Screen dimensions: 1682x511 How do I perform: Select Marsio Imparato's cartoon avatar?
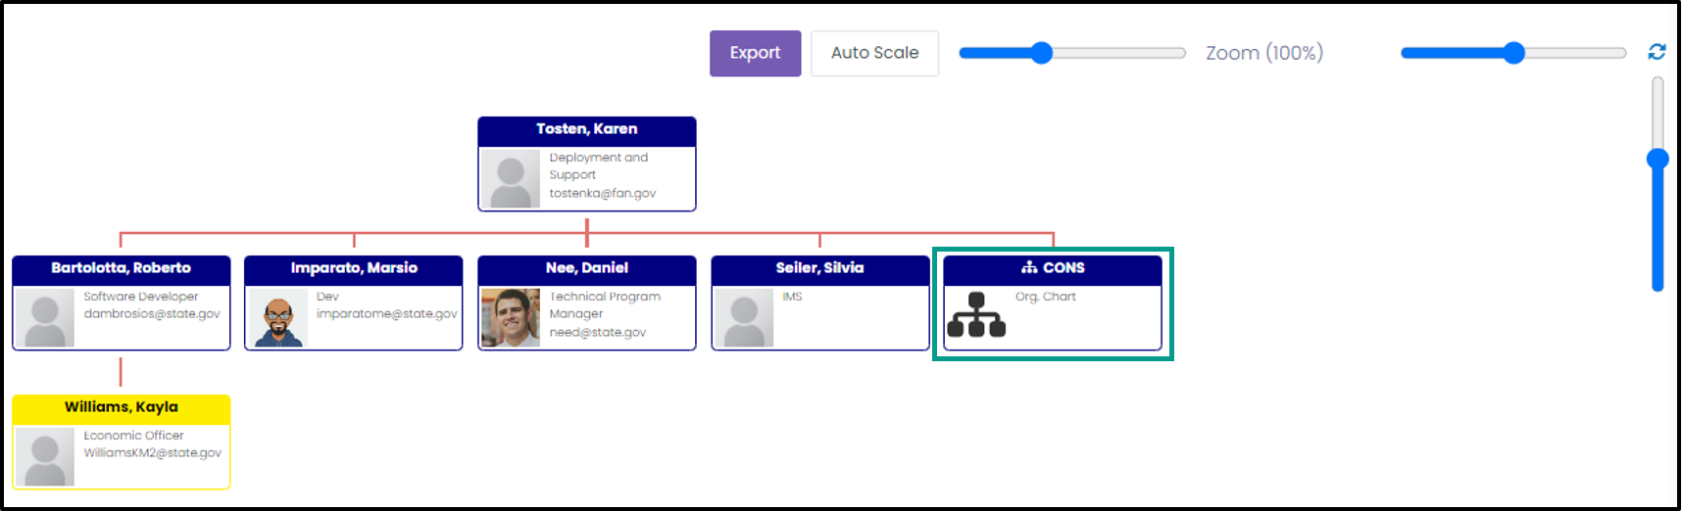click(278, 317)
